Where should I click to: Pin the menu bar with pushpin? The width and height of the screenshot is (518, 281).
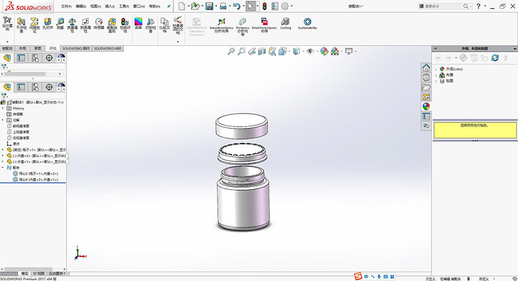tap(169, 5)
